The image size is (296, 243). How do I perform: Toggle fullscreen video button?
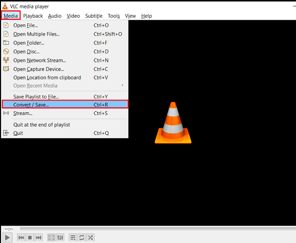(x=51, y=238)
